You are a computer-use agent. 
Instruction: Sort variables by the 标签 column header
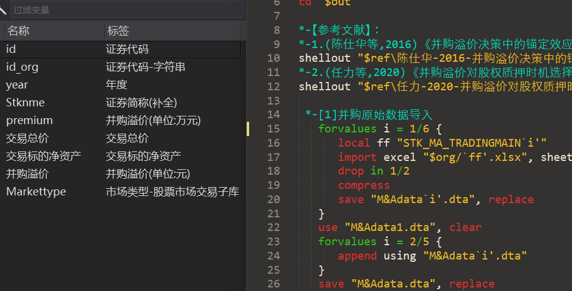[x=118, y=31]
